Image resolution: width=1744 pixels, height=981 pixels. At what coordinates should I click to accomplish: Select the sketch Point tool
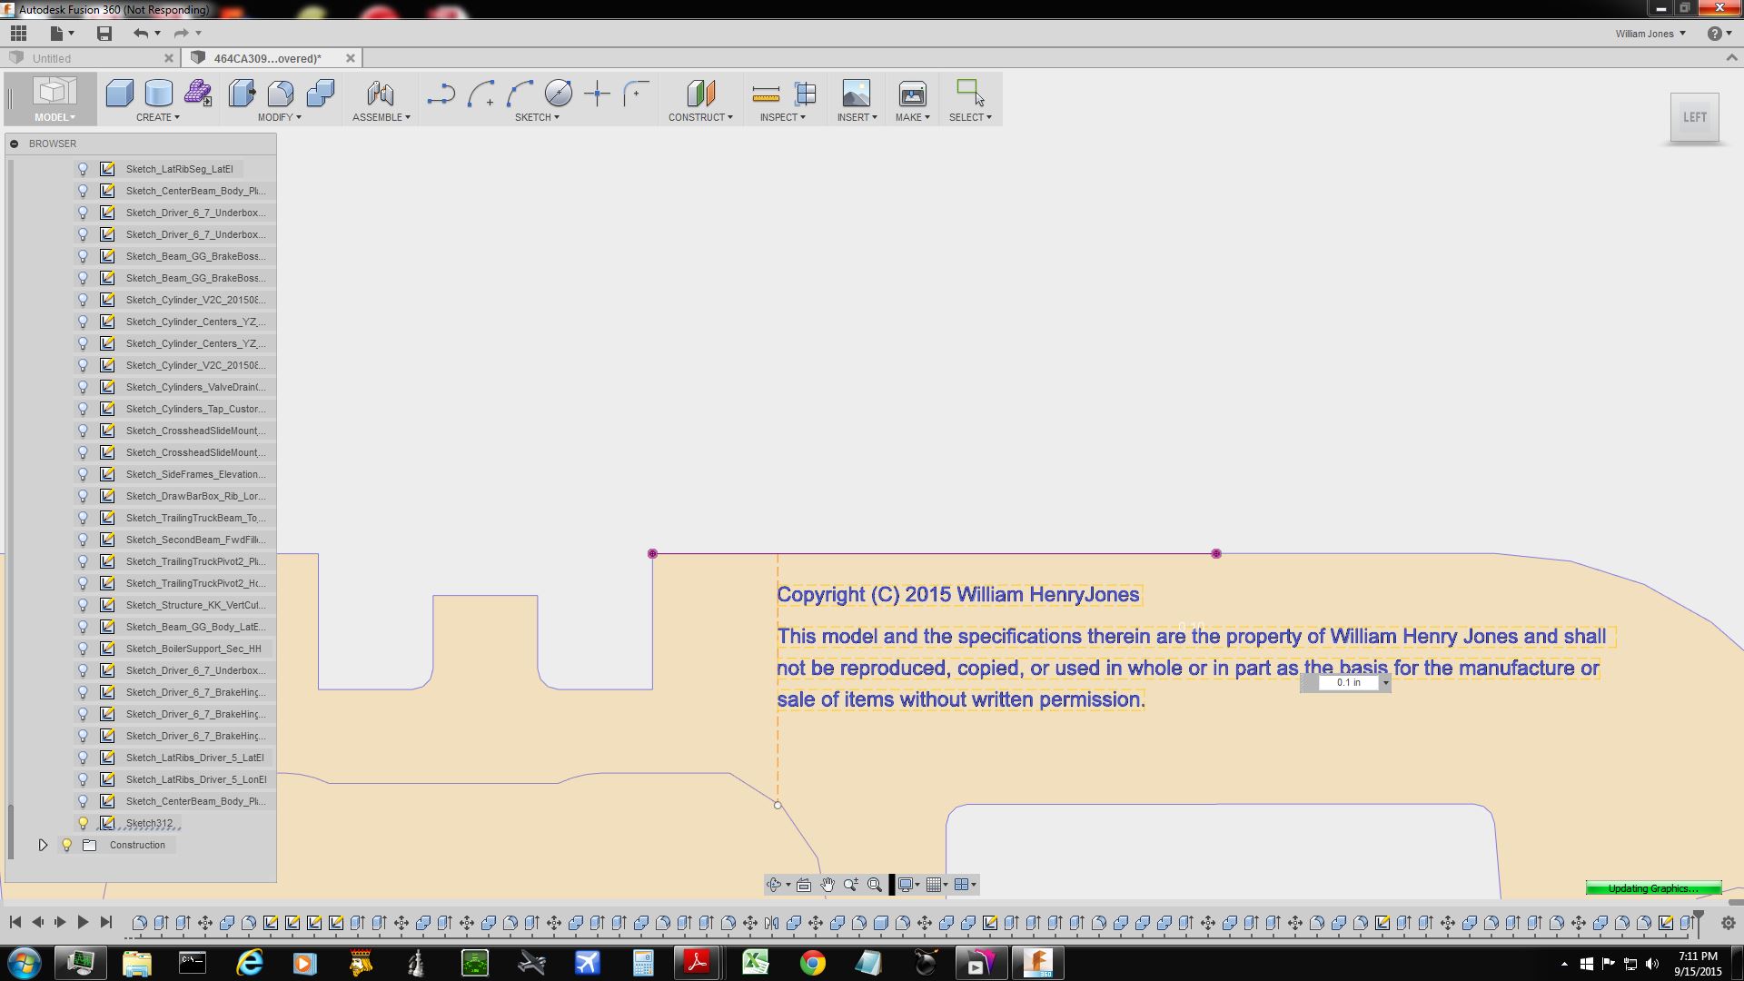(x=597, y=93)
